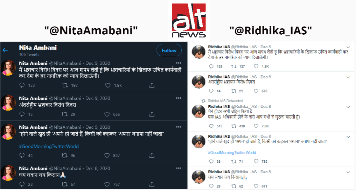
Task: Follow the Nita Ambani account
Action: (x=169, y=50)
